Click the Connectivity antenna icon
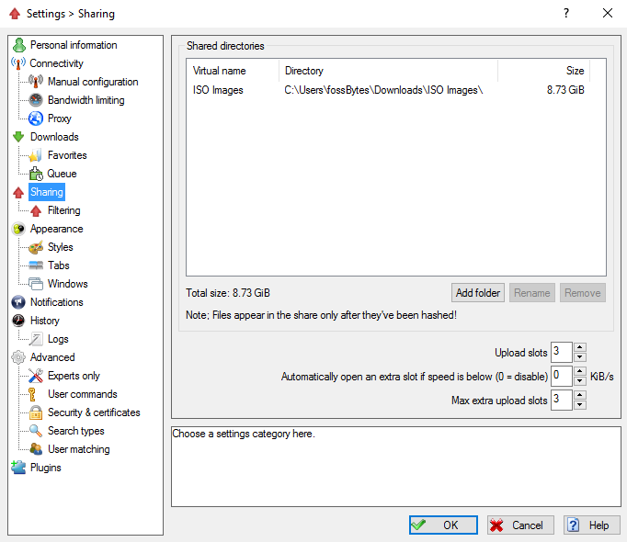Screen dimensions: 627x542 18,63
